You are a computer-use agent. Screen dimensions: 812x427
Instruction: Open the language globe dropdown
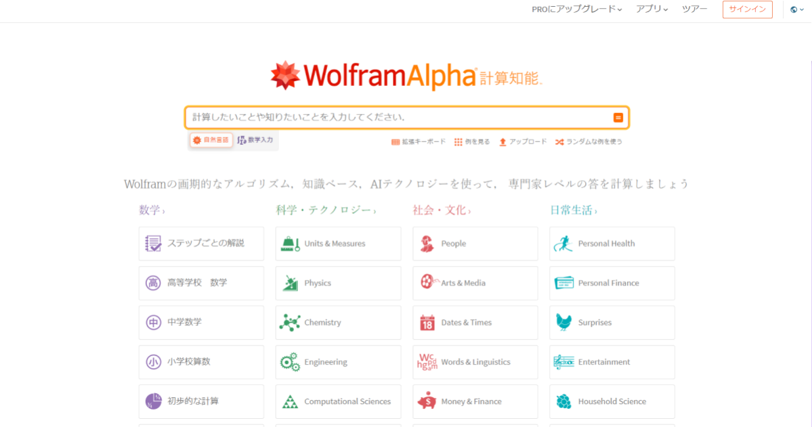[x=797, y=9]
